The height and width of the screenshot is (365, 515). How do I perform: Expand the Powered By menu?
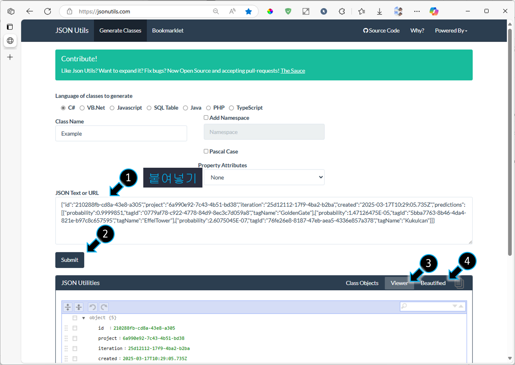451,30
